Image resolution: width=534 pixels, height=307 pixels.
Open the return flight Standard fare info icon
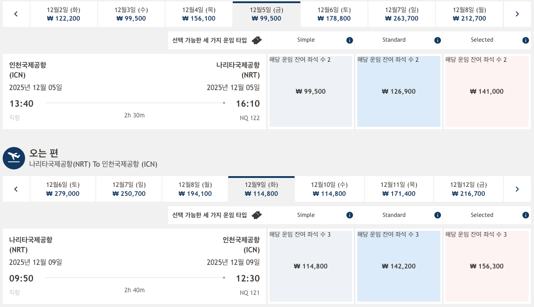coord(437,215)
